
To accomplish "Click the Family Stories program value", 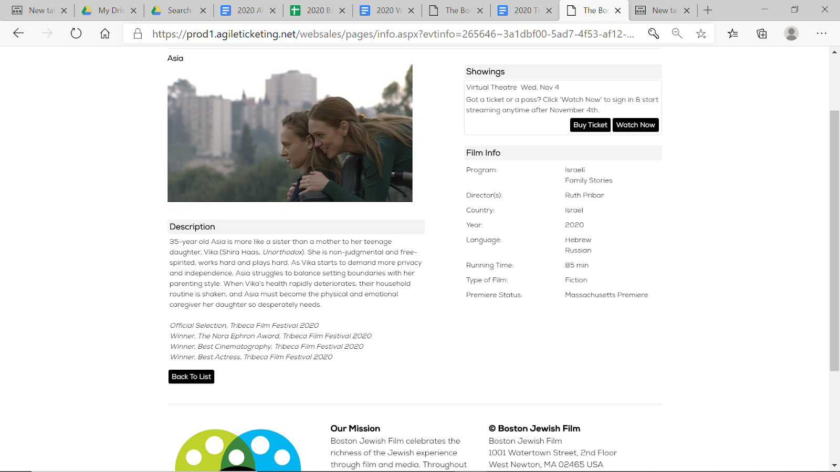I will (x=589, y=180).
